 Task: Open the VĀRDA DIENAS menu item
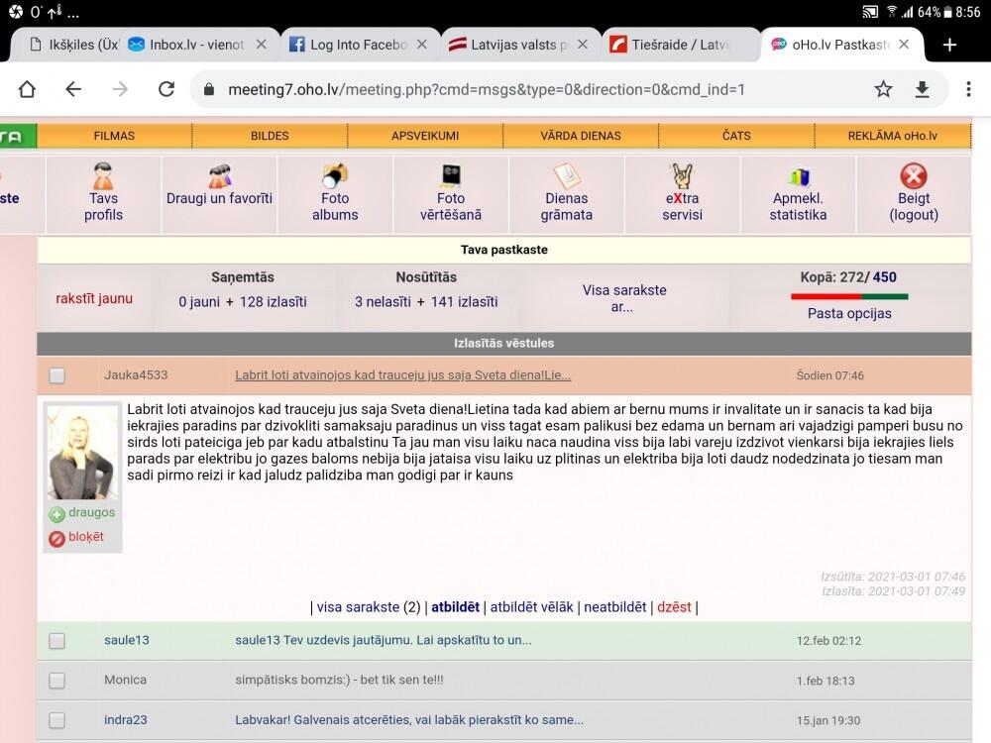(x=581, y=136)
